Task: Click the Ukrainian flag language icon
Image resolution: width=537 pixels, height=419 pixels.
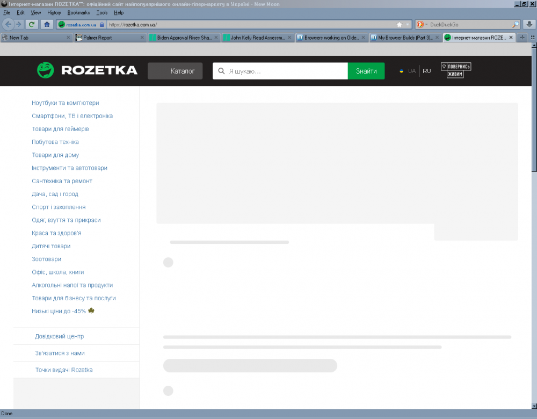Action: [401, 71]
